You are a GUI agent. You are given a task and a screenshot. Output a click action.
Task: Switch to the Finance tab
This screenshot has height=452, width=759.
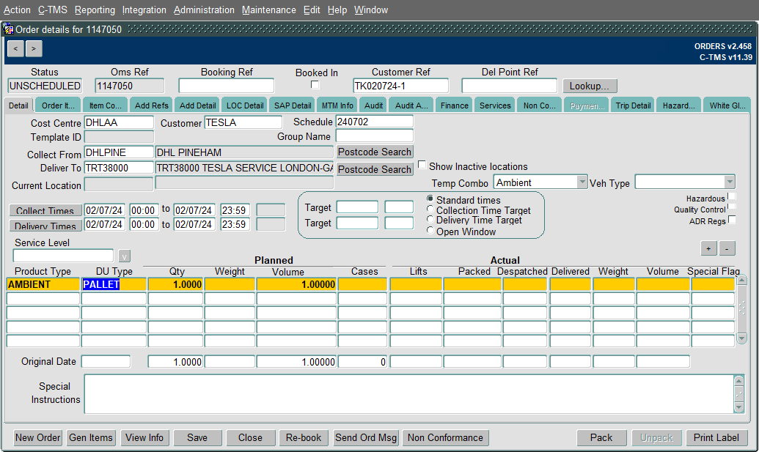click(x=455, y=105)
